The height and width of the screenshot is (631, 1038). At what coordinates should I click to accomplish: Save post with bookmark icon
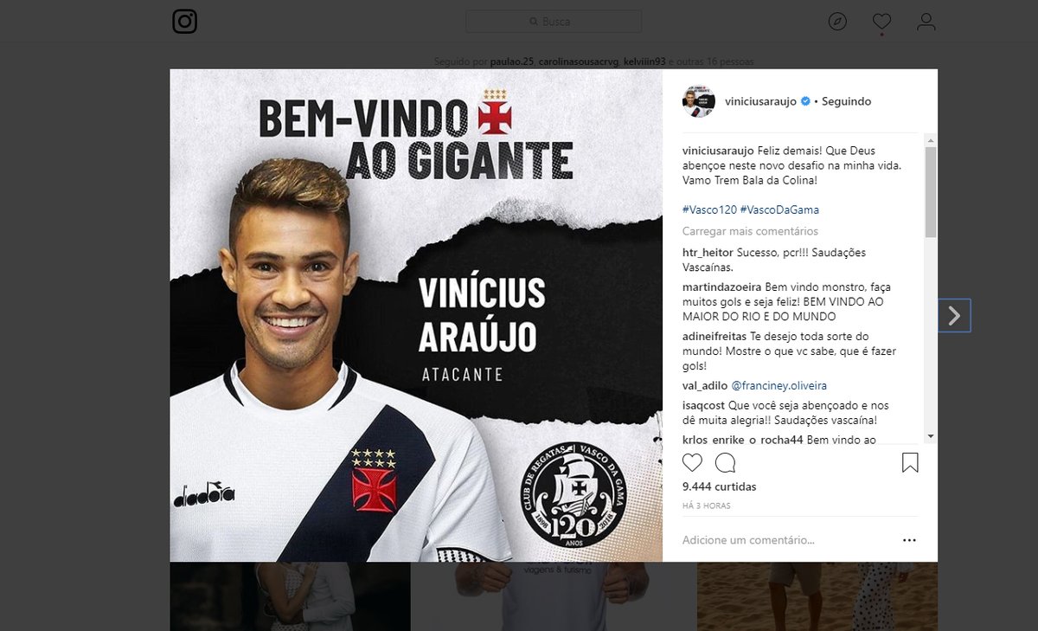pos(910,462)
